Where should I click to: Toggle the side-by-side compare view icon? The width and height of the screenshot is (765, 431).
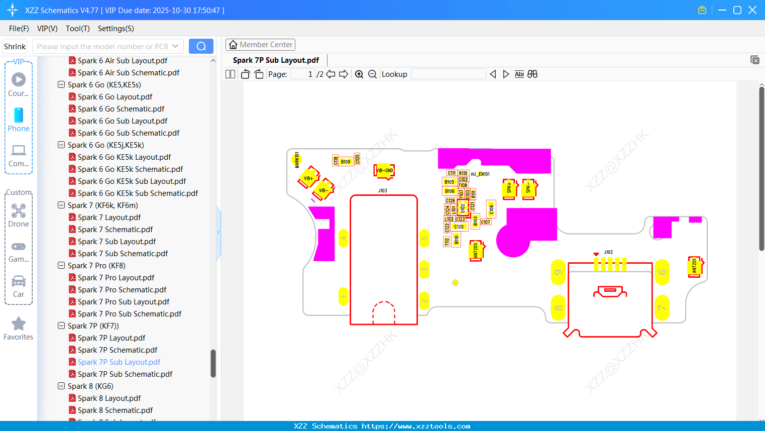532,74
